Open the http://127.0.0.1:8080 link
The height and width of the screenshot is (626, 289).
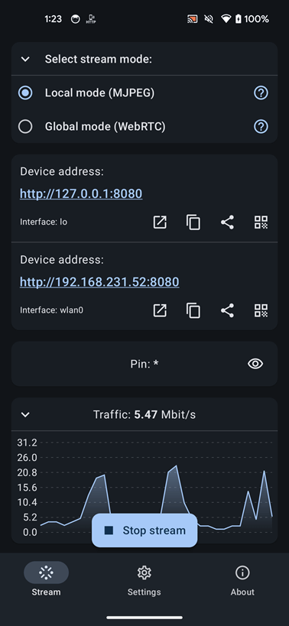point(81,194)
